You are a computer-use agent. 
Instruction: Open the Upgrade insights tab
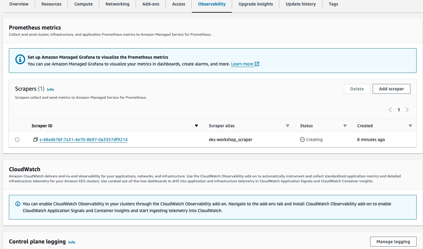point(255,4)
